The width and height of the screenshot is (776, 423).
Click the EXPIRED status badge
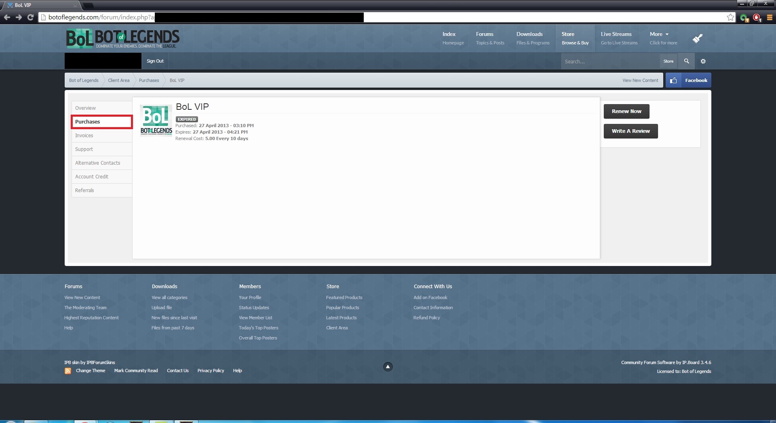187,119
